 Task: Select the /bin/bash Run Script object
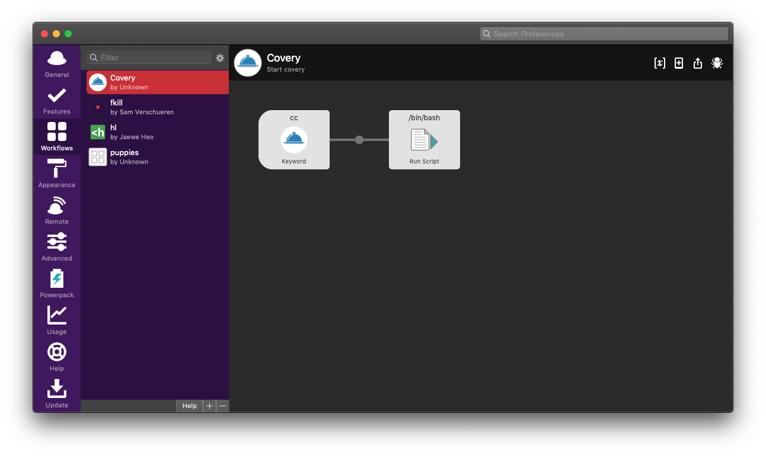(425, 140)
